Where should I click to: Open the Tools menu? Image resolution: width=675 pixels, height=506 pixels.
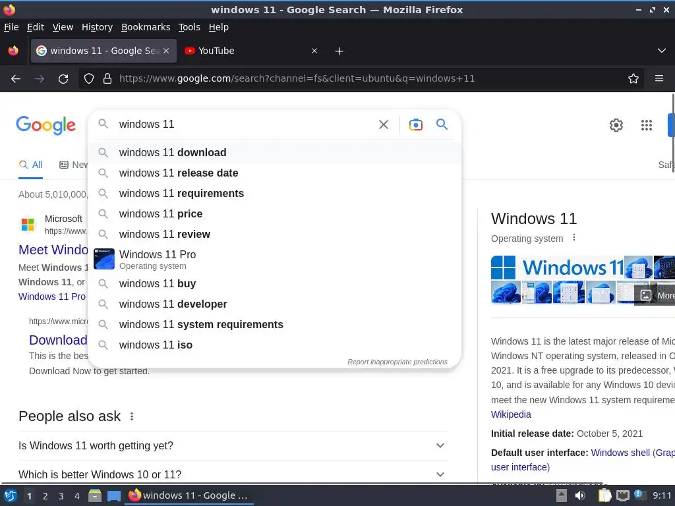189,27
